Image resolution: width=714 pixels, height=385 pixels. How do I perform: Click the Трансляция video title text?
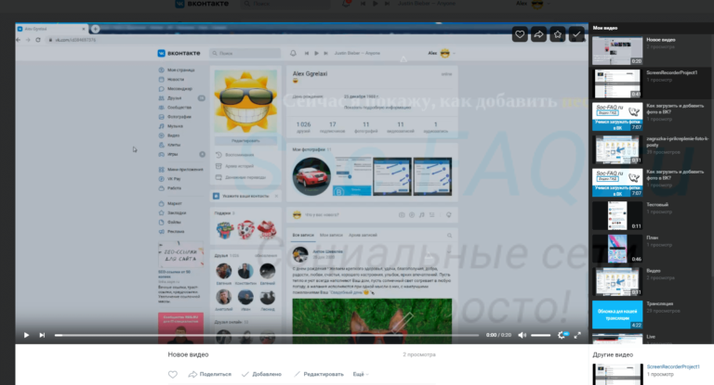coord(659,303)
